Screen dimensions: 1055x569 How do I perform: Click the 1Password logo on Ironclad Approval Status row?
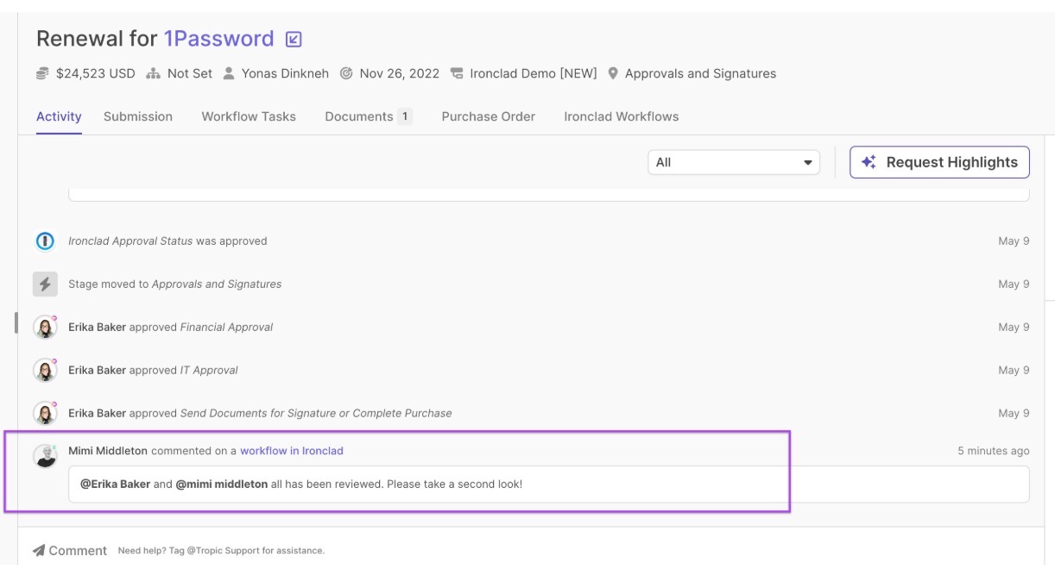point(45,241)
